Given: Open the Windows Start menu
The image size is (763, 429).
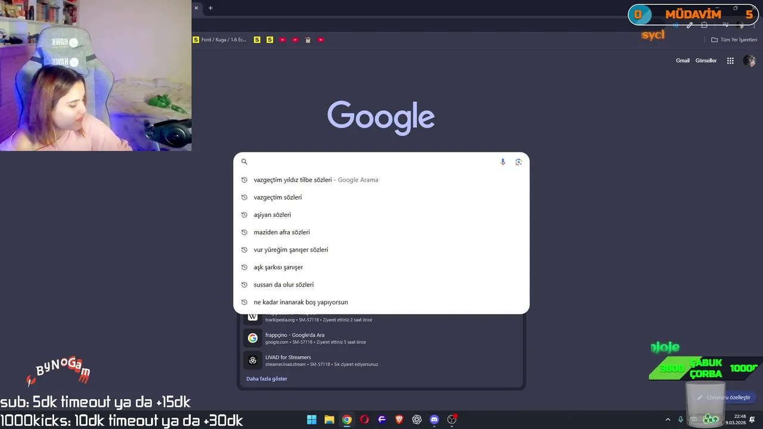Looking at the screenshot, I should tap(312, 419).
